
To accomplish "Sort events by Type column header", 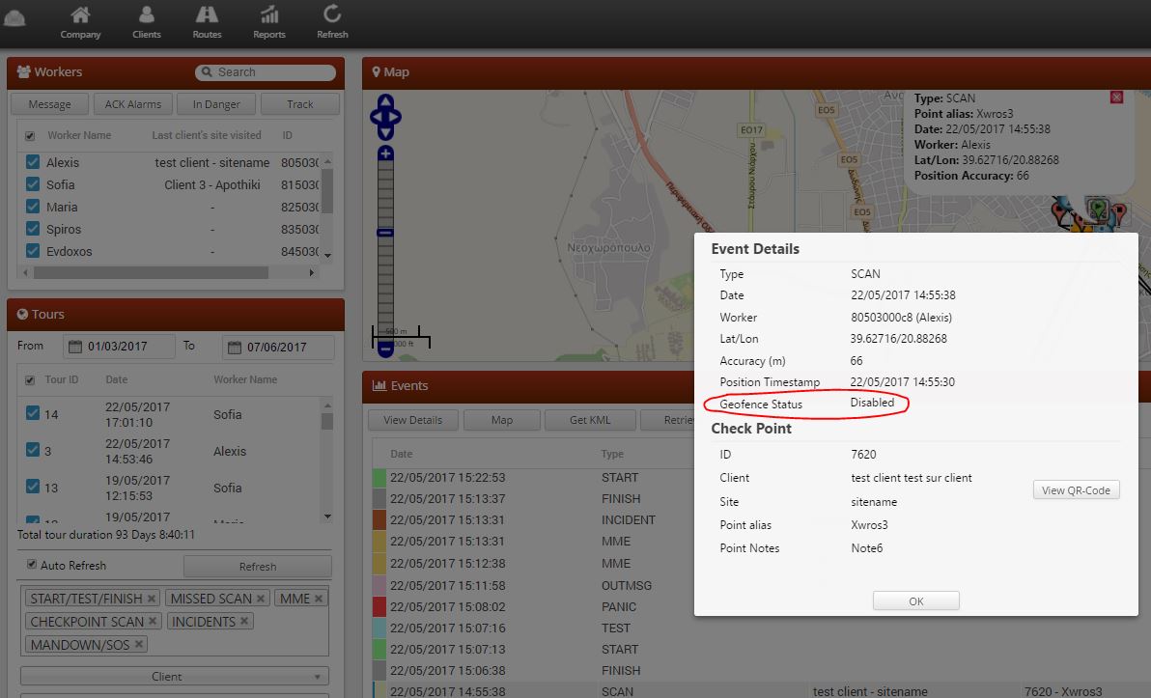I will tap(612, 455).
